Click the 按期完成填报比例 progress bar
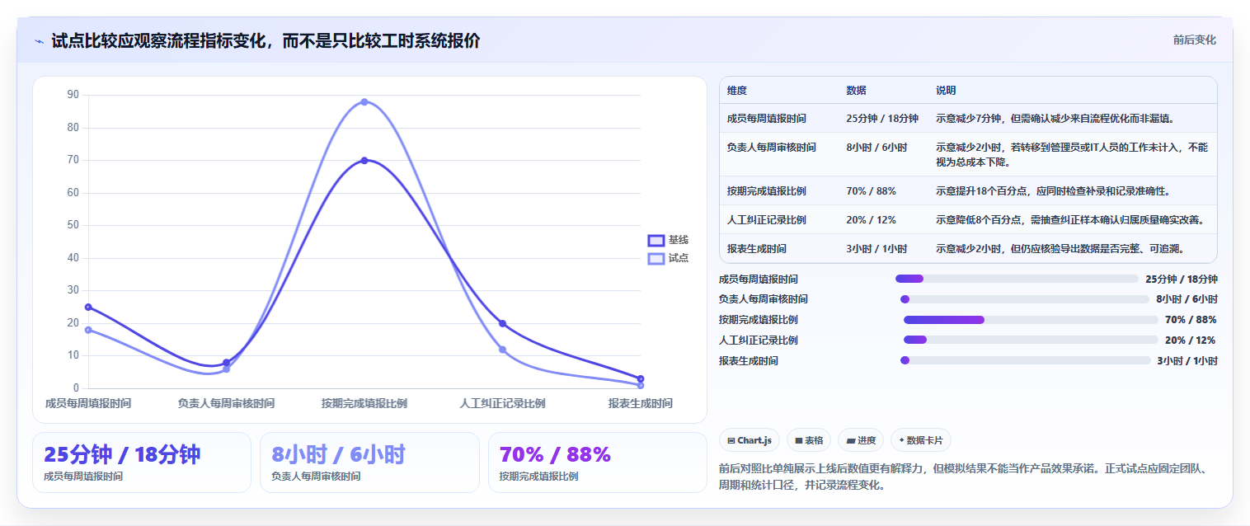The image size is (1250, 526). point(1031,320)
